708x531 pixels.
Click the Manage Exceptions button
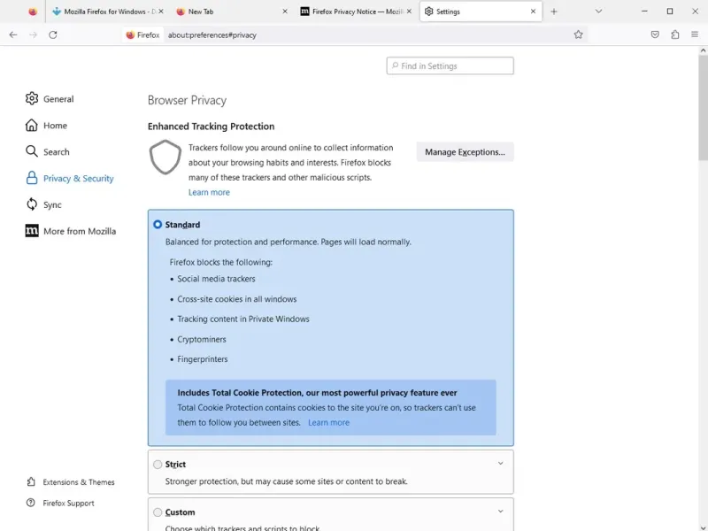466,152
